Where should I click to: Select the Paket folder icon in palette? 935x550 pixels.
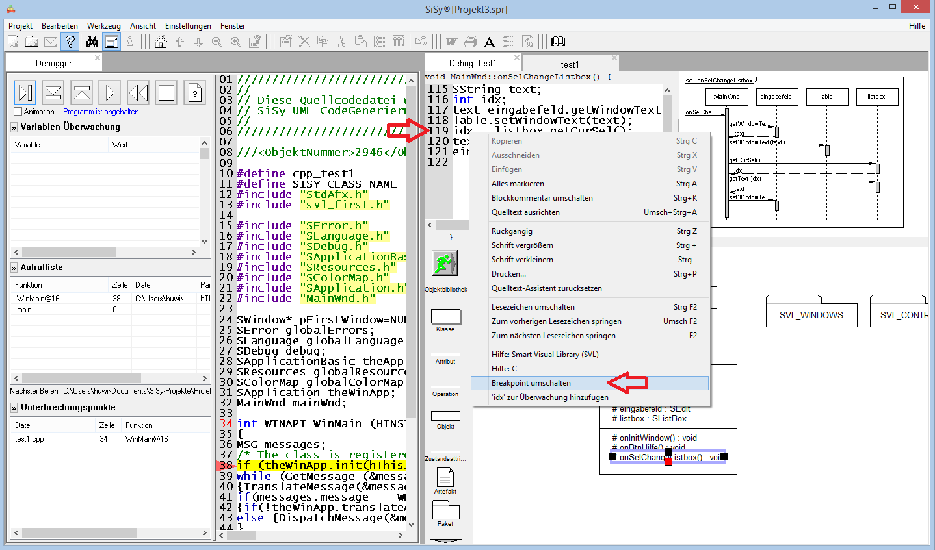pyautogui.click(x=445, y=510)
